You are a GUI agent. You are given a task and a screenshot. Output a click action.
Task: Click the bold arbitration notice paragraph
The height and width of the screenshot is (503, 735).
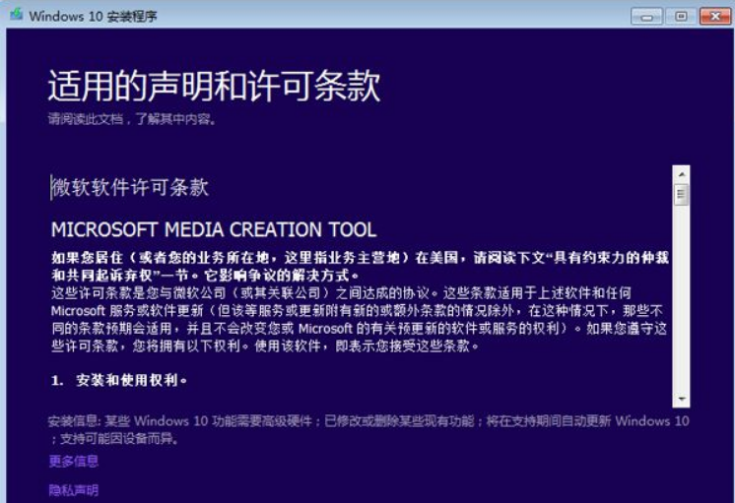tap(361, 266)
